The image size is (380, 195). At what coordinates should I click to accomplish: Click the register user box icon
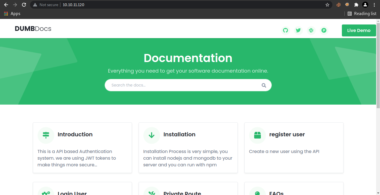(258, 135)
